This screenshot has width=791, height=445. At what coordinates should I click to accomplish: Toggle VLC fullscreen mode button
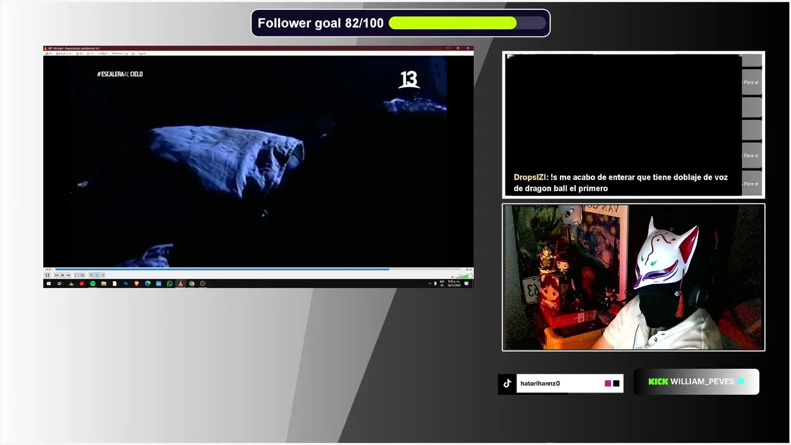pos(77,275)
